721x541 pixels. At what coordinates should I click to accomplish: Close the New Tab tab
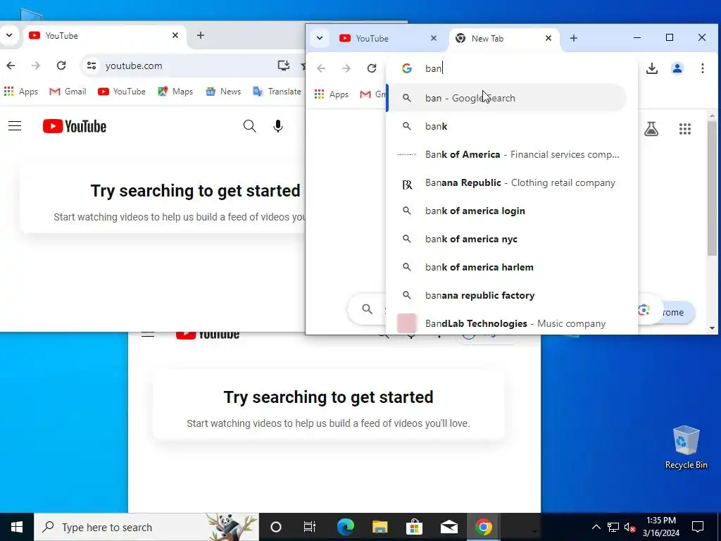click(548, 38)
